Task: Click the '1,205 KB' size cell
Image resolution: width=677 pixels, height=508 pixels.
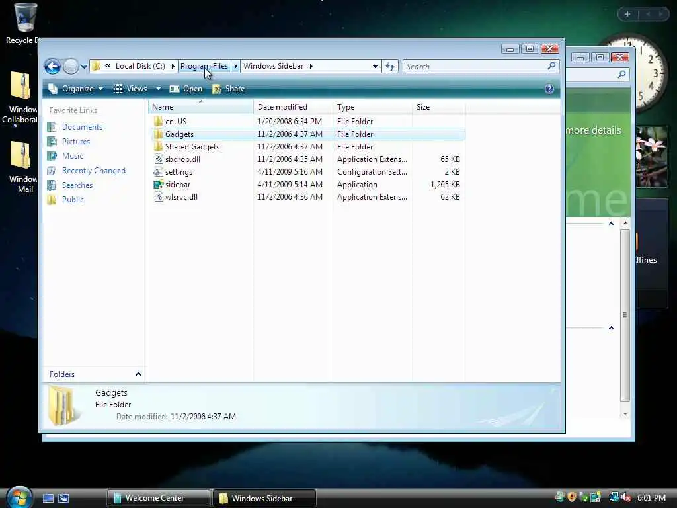Action: pyautogui.click(x=445, y=185)
